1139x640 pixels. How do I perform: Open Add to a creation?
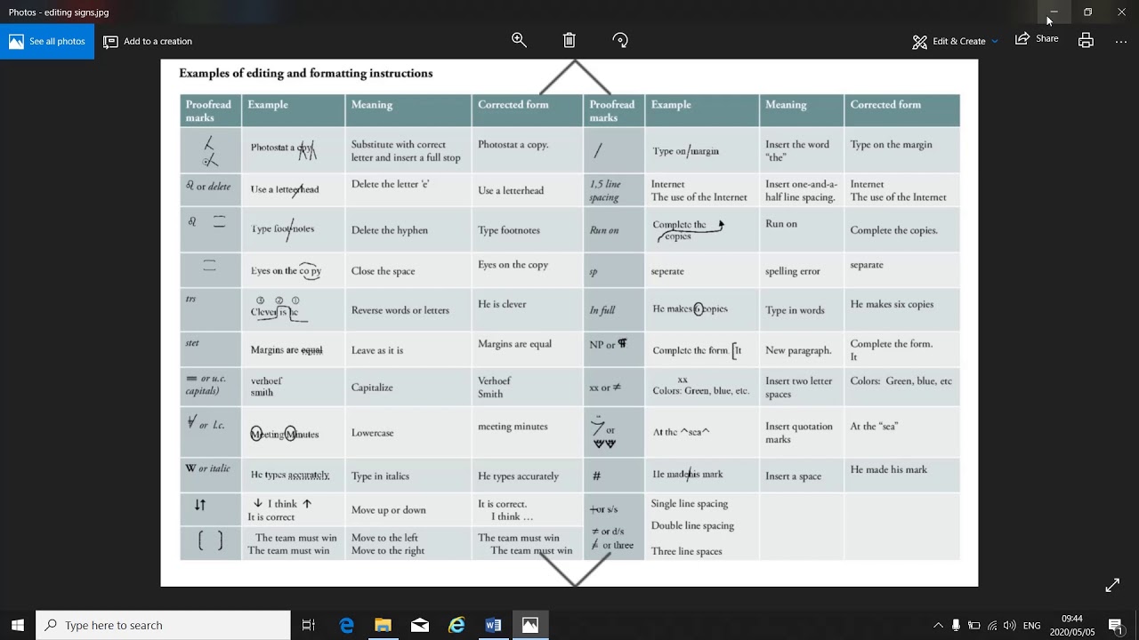pyautogui.click(x=148, y=41)
